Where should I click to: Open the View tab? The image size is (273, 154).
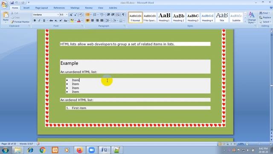point(101,8)
